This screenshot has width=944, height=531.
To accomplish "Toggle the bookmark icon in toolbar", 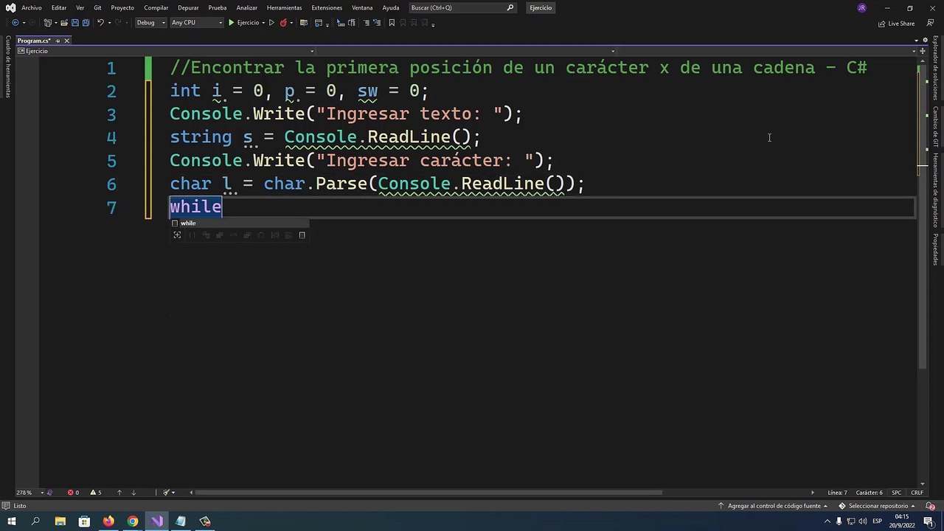I will [392, 23].
